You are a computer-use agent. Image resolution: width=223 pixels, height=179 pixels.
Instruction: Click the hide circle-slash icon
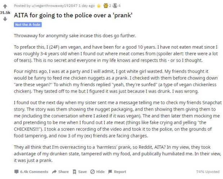coord(92,171)
